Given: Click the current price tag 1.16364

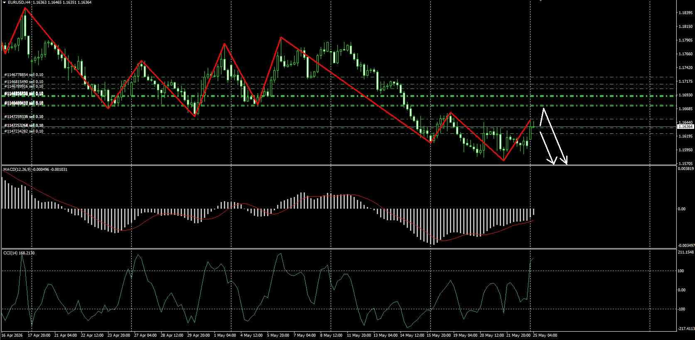Looking at the screenshot, I should click(x=685, y=126).
